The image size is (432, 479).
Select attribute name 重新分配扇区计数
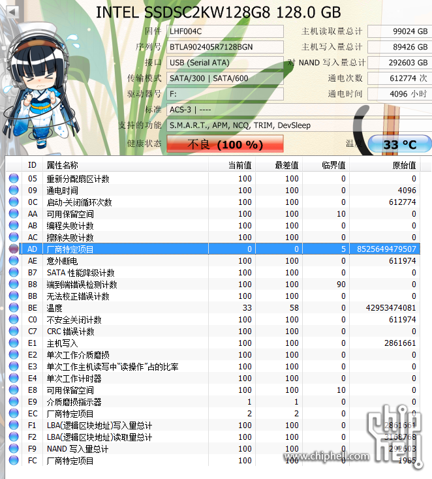click(78, 179)
